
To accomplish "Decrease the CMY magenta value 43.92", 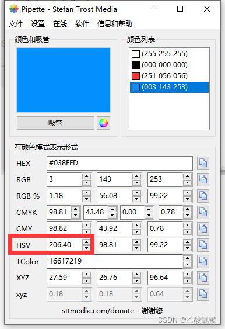I will [x=136, y=232].
